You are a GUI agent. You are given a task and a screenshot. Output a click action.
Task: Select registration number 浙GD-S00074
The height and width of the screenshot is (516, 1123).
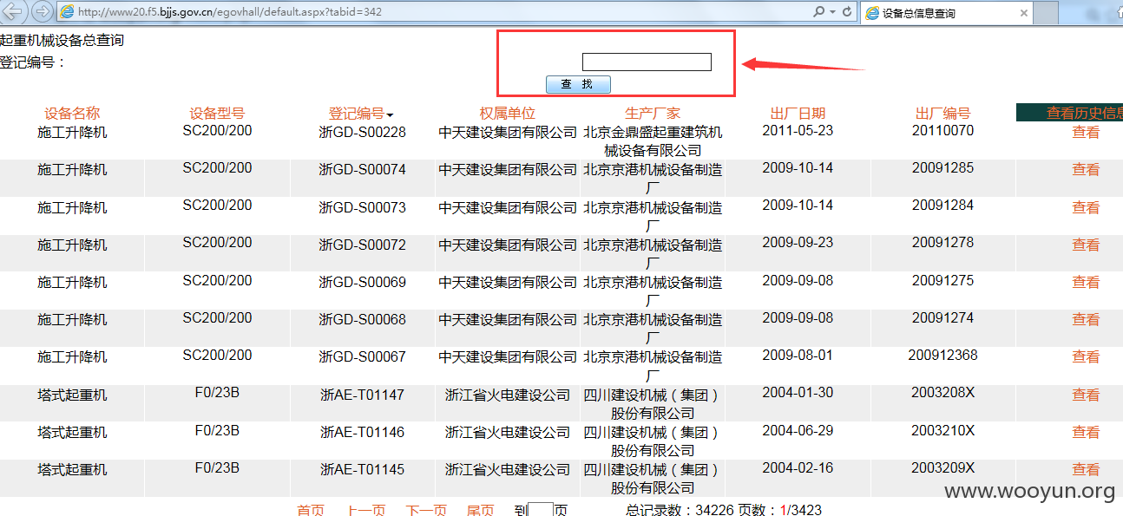pos(362,170)
